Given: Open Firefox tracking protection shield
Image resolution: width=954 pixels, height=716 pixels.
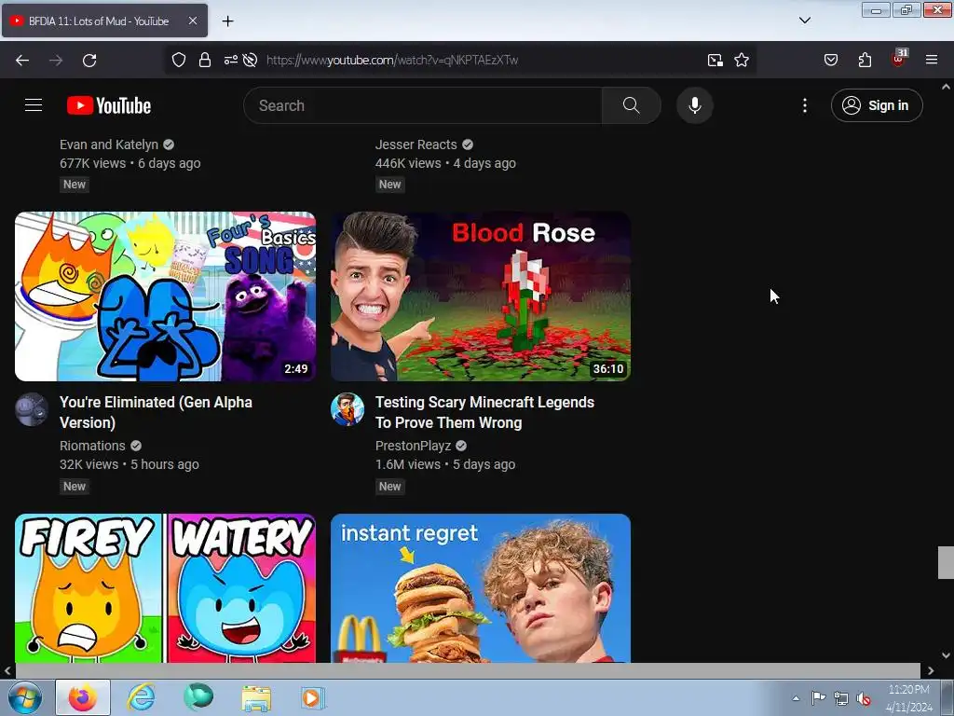Looking at the screenshot, I should pyautogui.click(x=178, y=60).
